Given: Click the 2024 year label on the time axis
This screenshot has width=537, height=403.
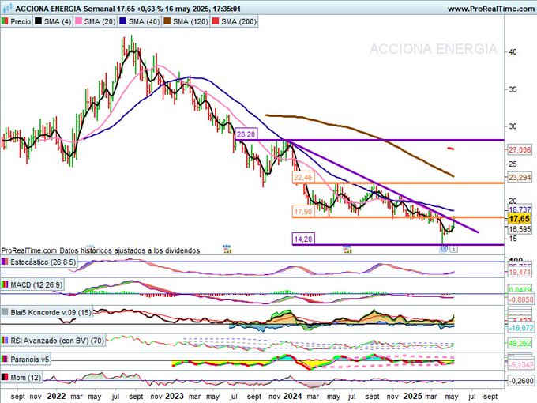Looking at the screenshot, I should pos(292,396).
